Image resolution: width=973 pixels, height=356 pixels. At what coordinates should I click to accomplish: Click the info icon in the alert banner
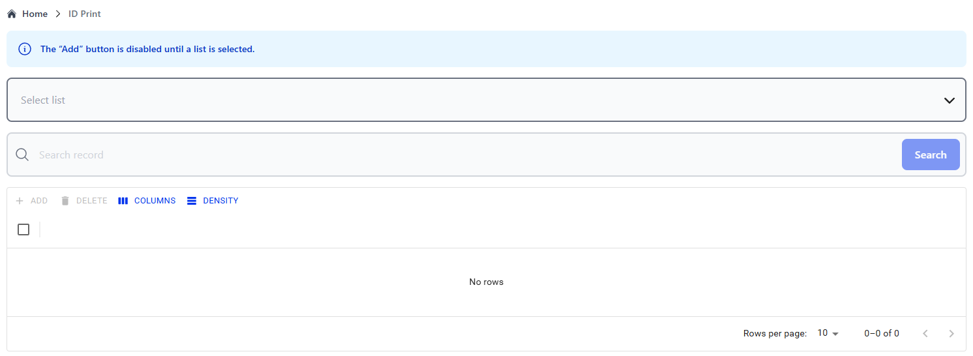click(25, 49)
